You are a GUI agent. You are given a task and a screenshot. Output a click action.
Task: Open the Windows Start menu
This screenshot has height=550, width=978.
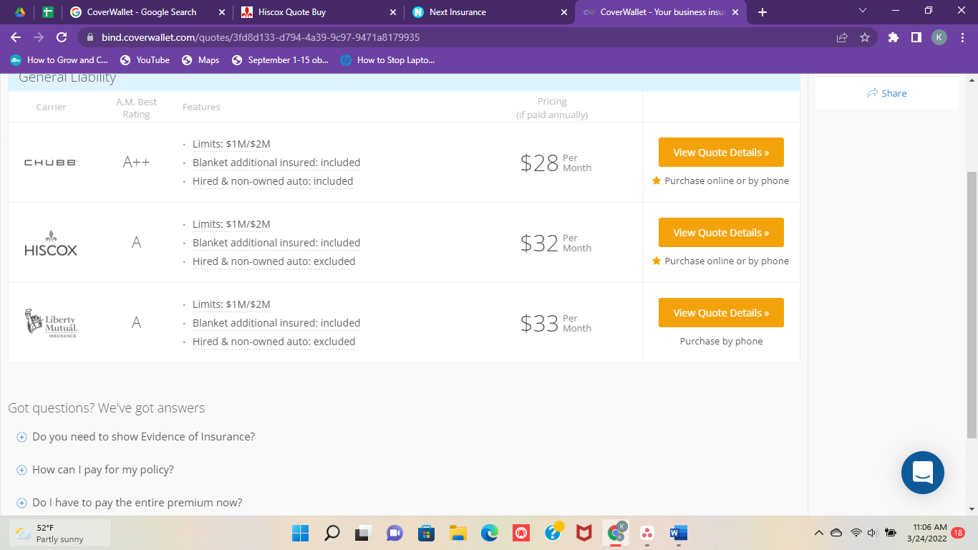pyautogui.click(x=300, y=533)
